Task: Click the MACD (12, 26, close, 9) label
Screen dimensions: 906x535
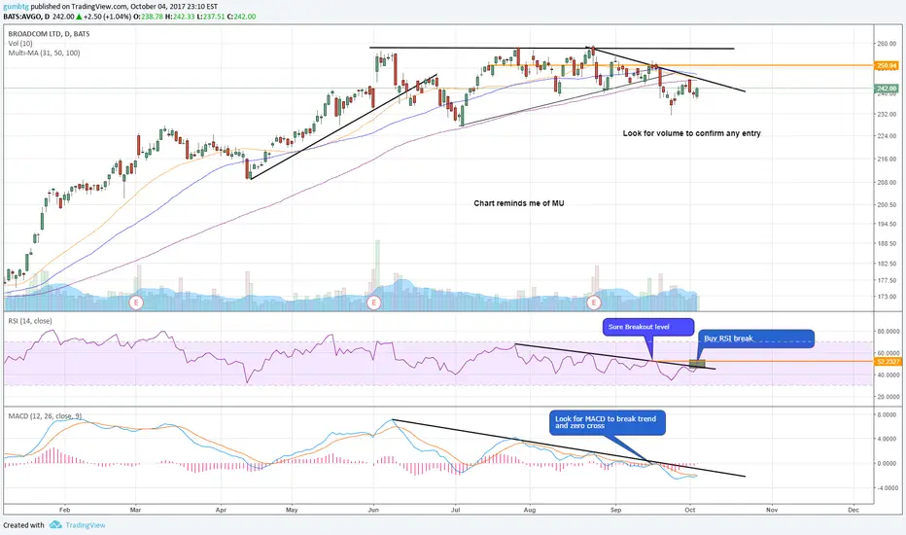Action: [x=45, y=416]
